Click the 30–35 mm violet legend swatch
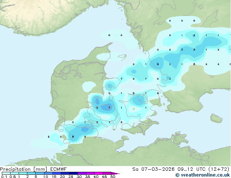The image size is (231, 178). pyautogui.click(x=82, y=173)
